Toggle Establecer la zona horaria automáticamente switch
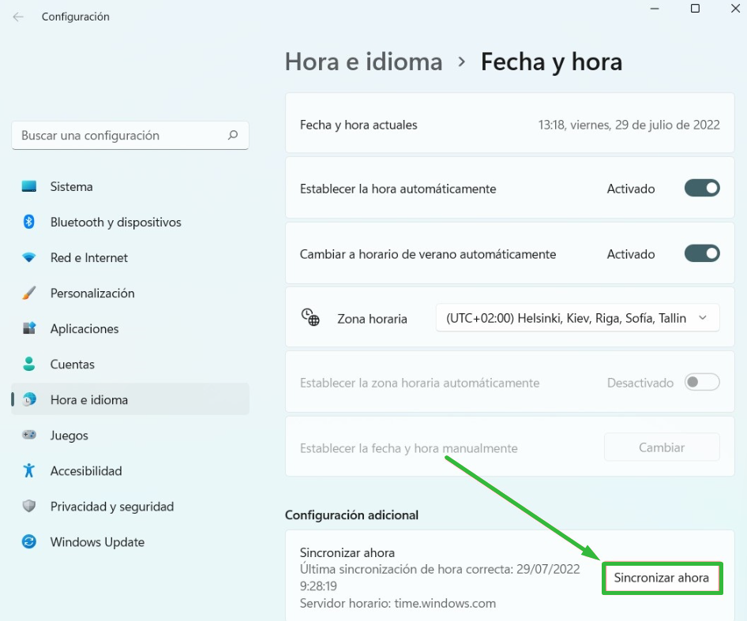747x621 pixels. click(x=702, y=382)
